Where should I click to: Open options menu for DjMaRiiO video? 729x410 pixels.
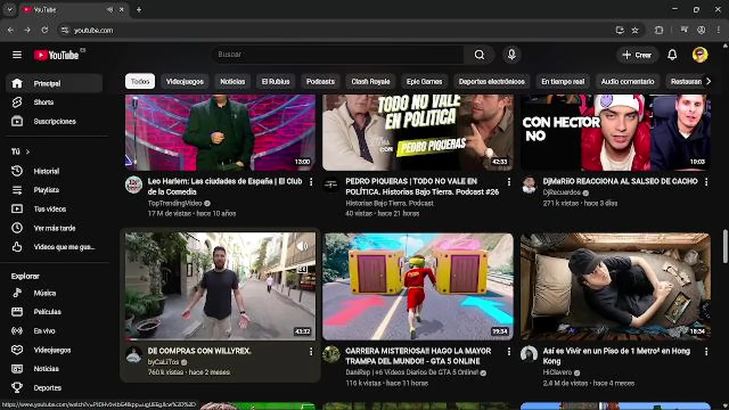click(706, 182)
